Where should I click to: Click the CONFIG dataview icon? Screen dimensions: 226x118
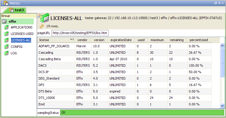tap(6, 47)
